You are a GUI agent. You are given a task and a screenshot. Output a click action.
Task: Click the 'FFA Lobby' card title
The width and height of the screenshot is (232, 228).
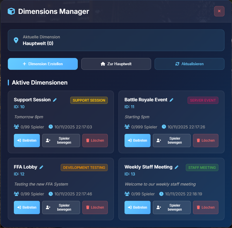click(26, 167)
